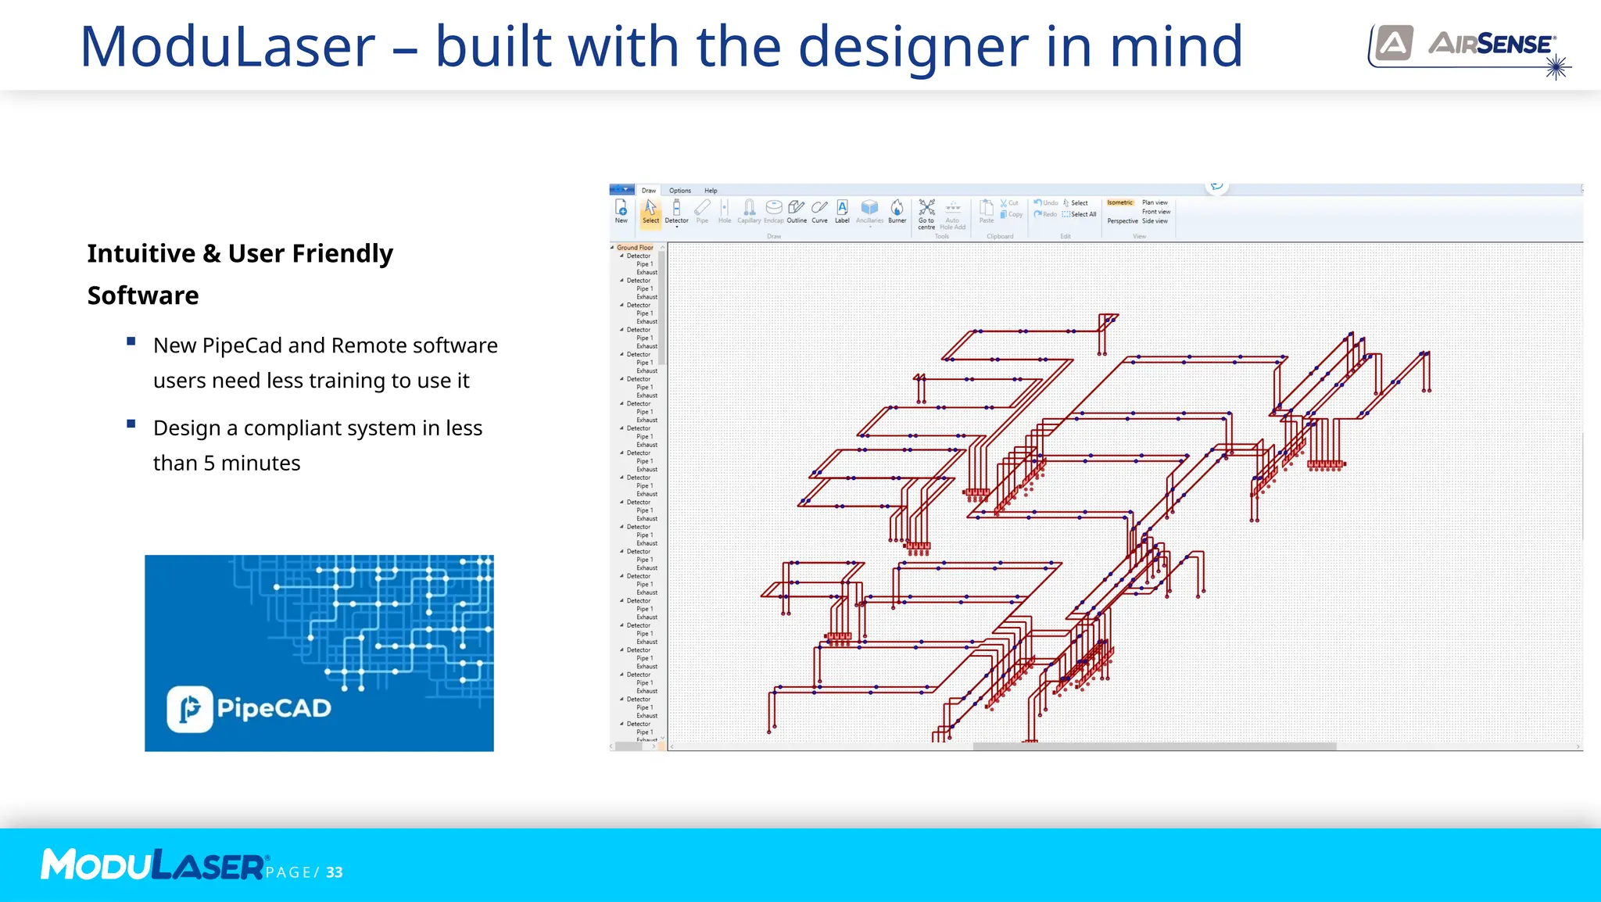Open the Ancillaries tool
Image resolution: width=1601 pixels, height=902 pixels.
tap(869, 211)
